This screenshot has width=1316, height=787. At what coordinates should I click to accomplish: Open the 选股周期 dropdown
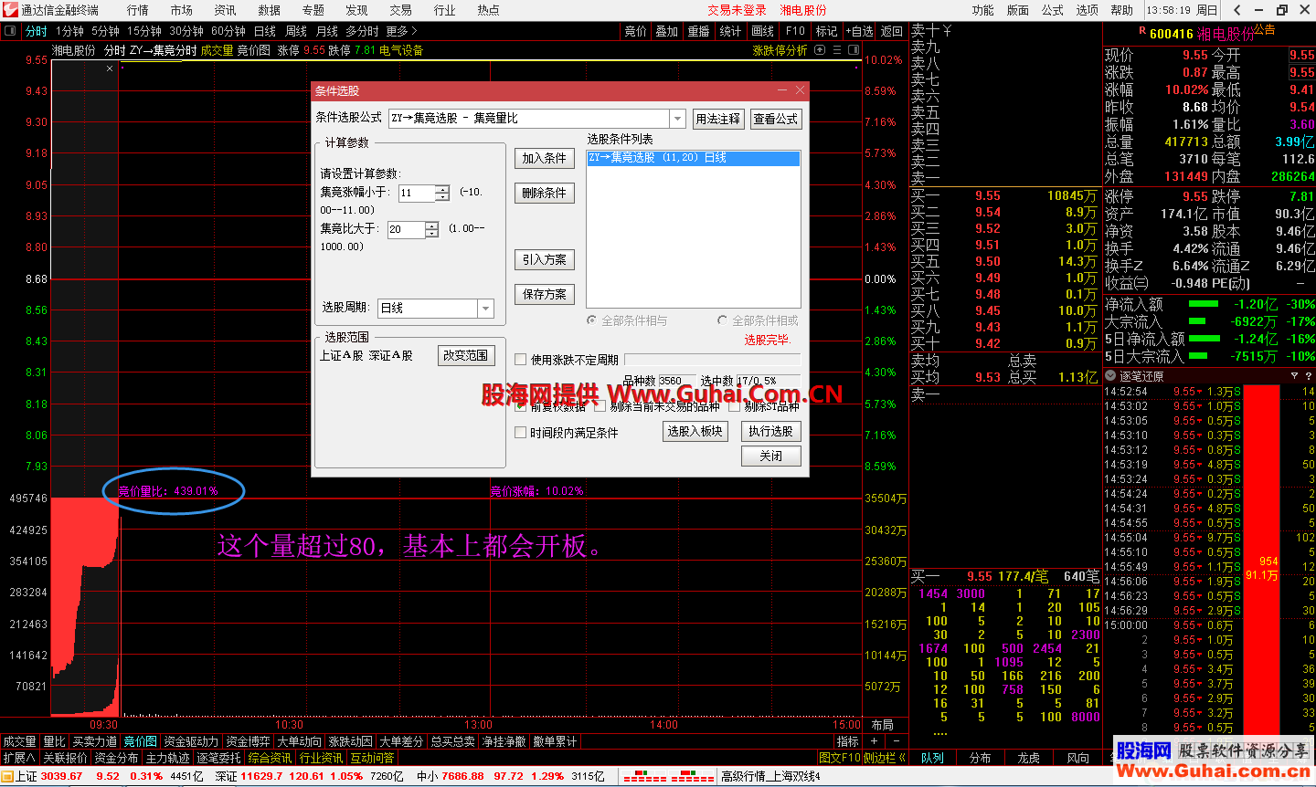click(485, 309)
